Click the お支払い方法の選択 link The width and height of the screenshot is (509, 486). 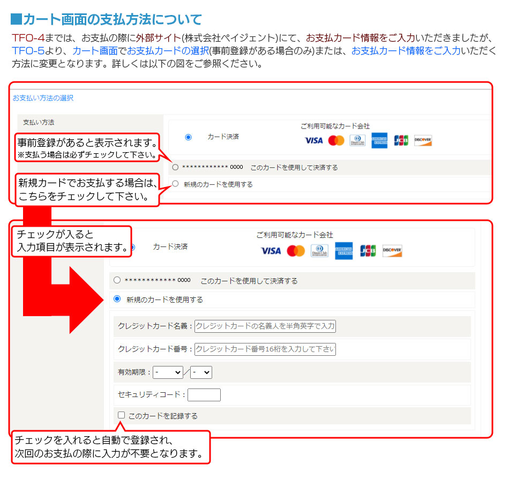click(x=43, y=98)
